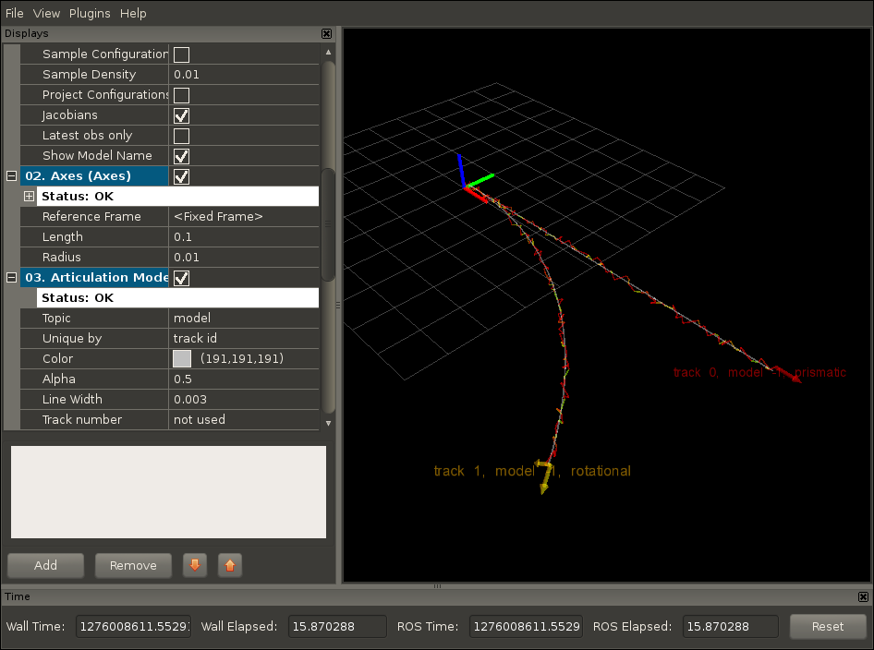This screenshot has width=874, height=650.
Task: Click the Reset button in Time panel
Action: tap(827, 626)
